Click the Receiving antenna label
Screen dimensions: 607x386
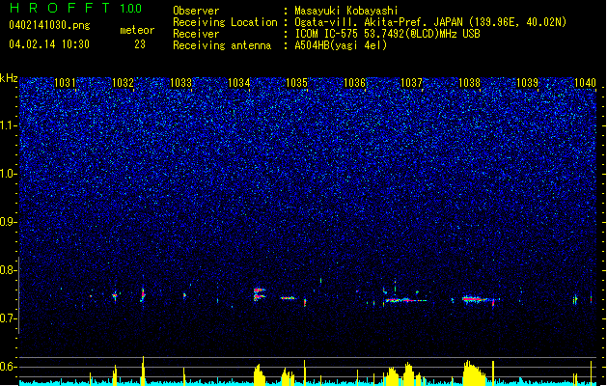click(x=222, y=45)
